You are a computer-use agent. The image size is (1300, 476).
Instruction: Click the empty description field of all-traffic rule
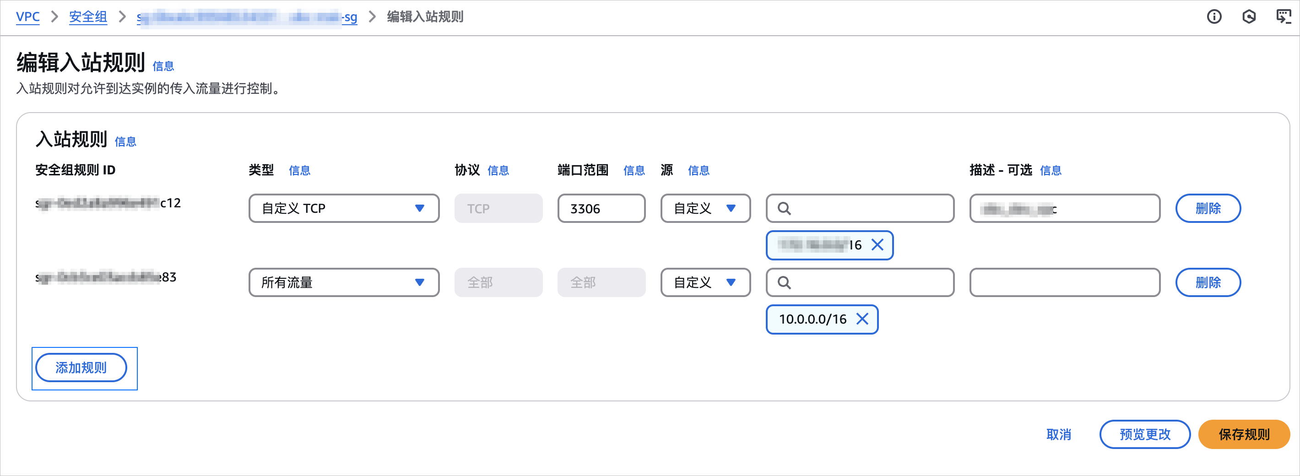point(1065,283)
